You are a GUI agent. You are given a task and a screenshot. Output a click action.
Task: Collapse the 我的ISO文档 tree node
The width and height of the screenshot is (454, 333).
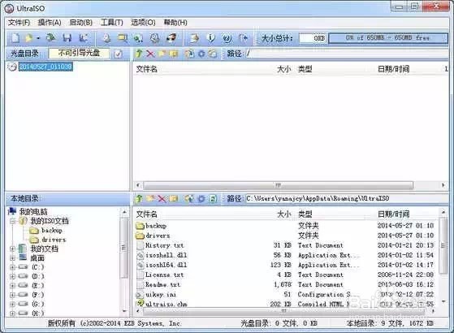(12, 221)
